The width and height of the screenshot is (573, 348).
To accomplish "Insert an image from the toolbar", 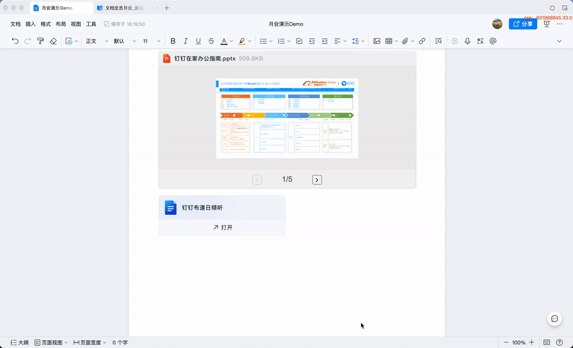I will point(377,41).
